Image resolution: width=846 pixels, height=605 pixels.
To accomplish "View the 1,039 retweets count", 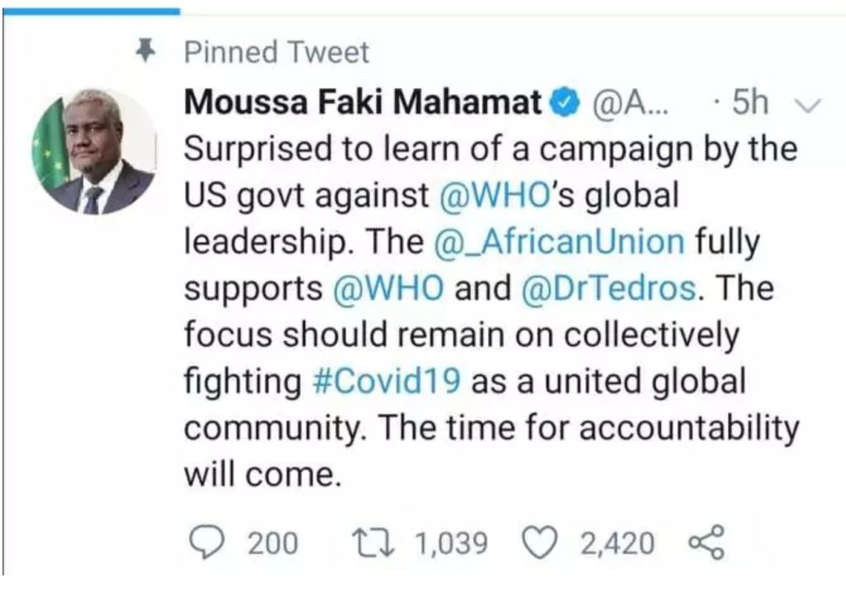I will pos(450,543).
